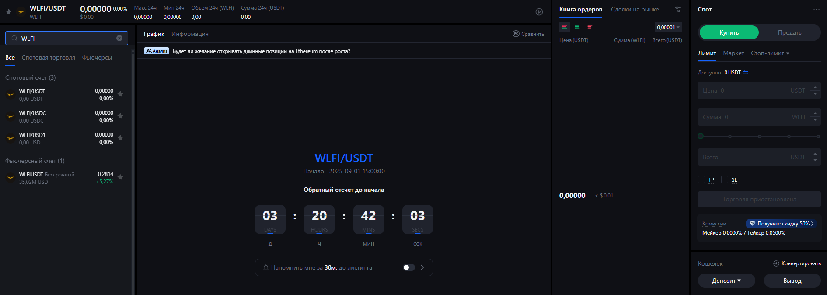The image size is (827, 295).
Task: Select the Продать sell side
Action: (789, 32)
